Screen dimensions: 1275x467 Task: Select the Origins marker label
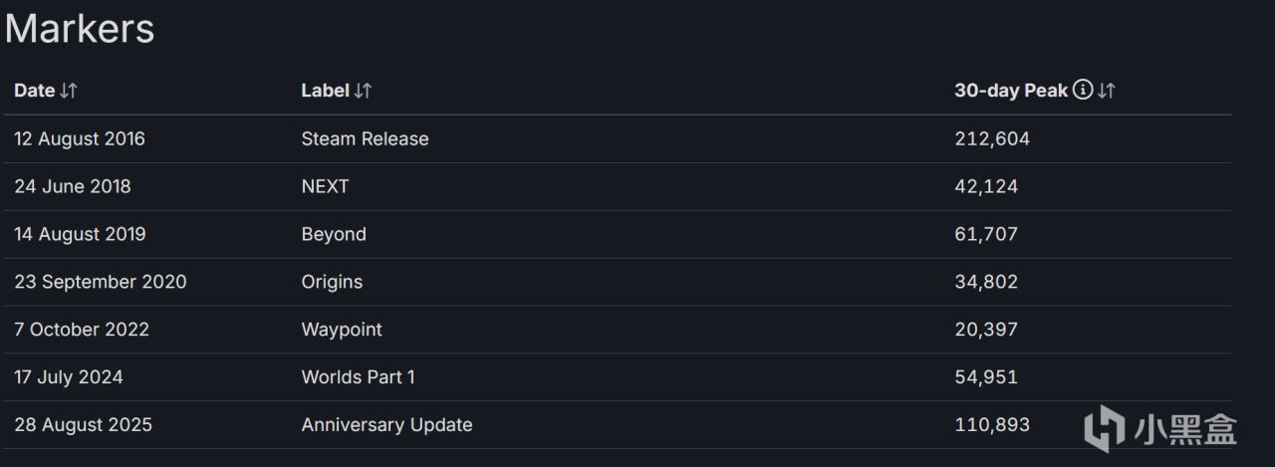(x=332, y=282)
